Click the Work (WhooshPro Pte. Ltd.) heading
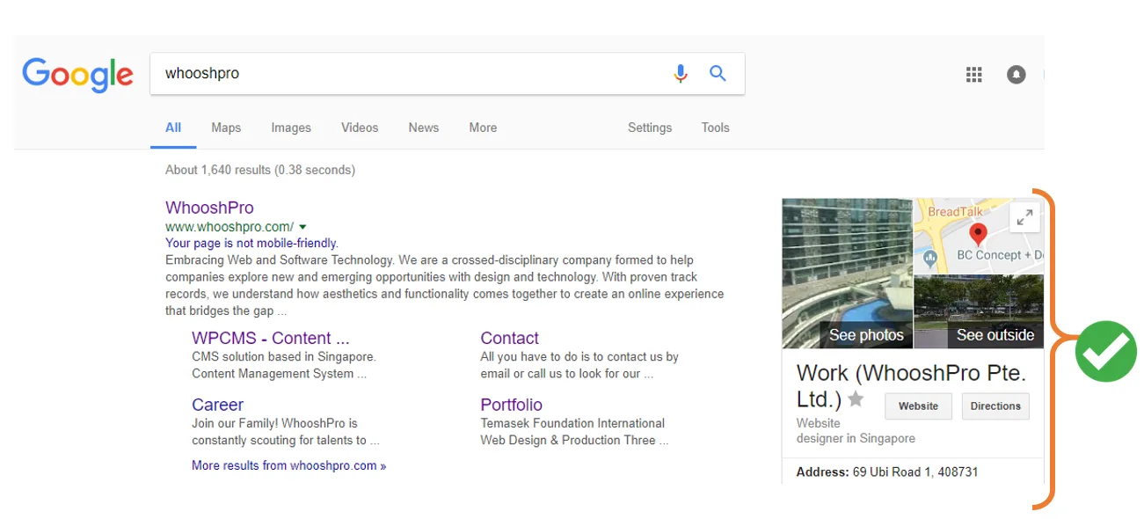 911,385
